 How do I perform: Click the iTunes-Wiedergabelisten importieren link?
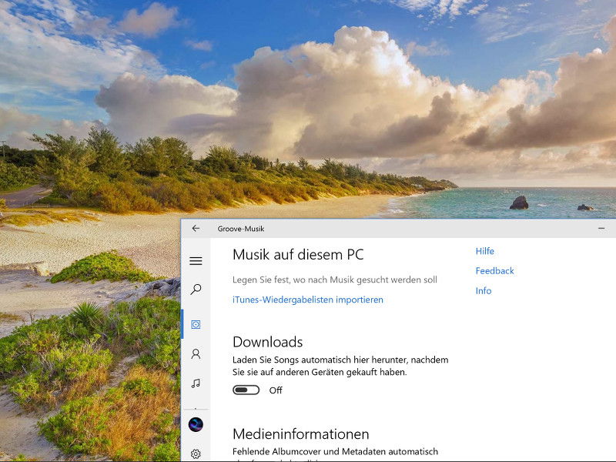point(307,300)
